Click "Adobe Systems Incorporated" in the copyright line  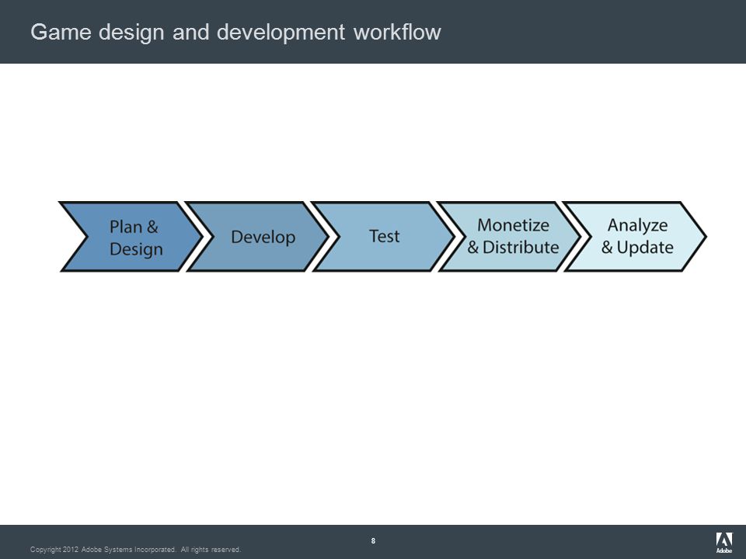128,550
